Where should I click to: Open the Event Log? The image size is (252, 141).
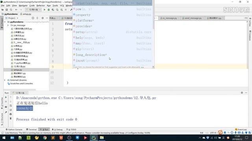click(241, 130)
